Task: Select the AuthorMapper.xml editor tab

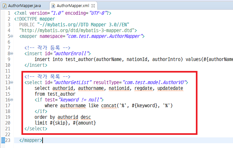Action: pos(73,6)
